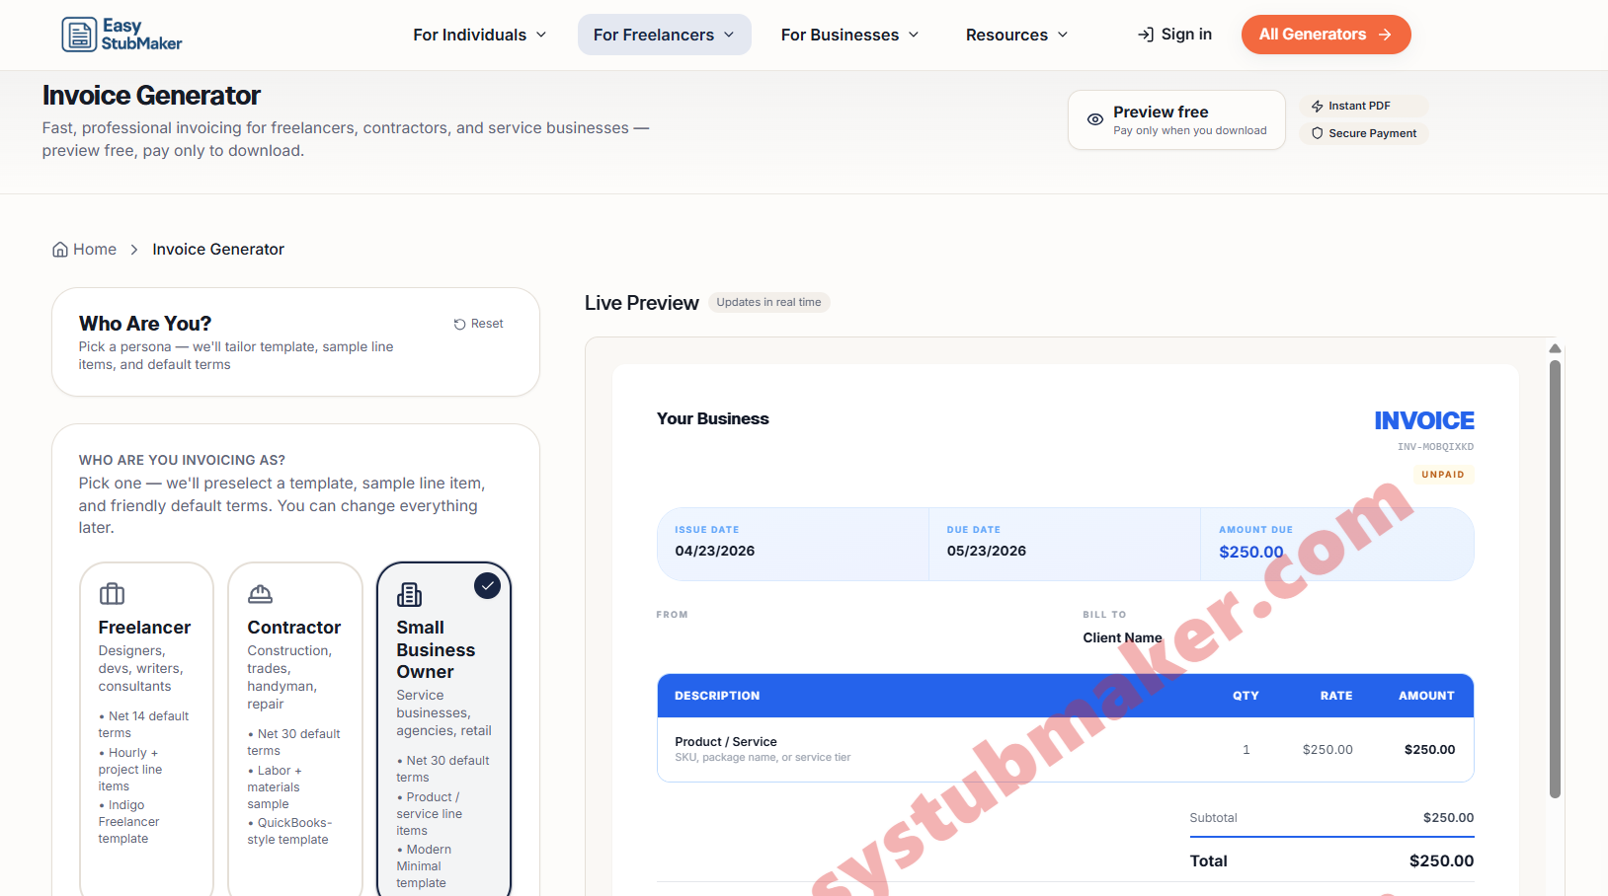Click the selected checkmark on Small Business Owner
Screen dimensions: 1608x896
click(x=487, y=585)
